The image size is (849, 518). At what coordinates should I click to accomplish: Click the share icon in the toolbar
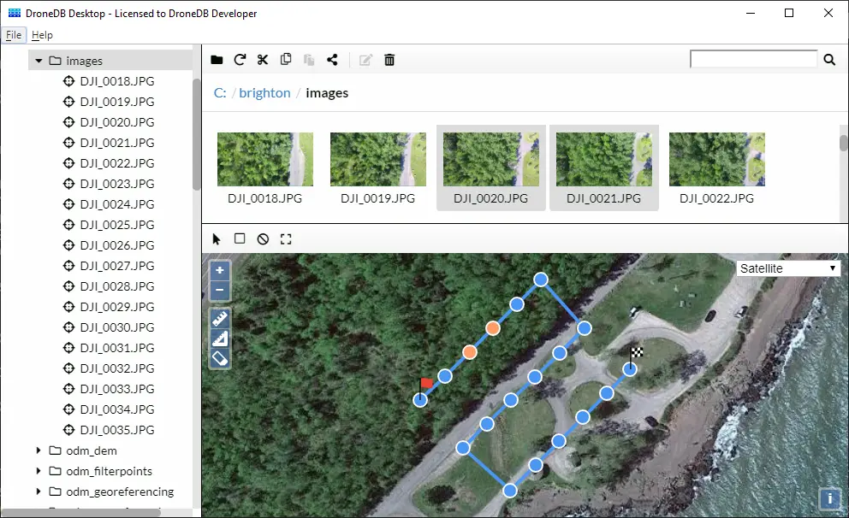pyautogui.click(x=332, y=60)
